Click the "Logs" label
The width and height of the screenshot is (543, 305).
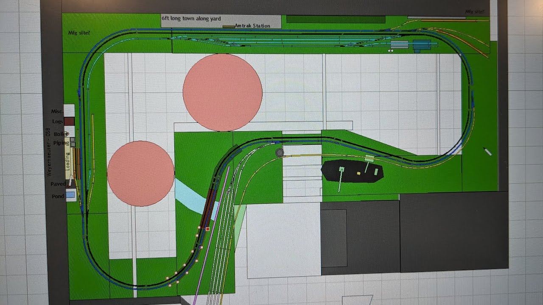pyautogui.click(x=57, y=122)
